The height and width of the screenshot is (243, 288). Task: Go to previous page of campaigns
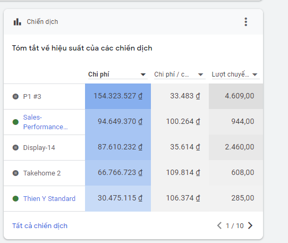pyautogui.click(x=219, y=225)
